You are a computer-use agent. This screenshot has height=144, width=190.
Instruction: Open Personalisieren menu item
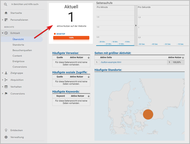pyautogui.click(x=19, y=20)
